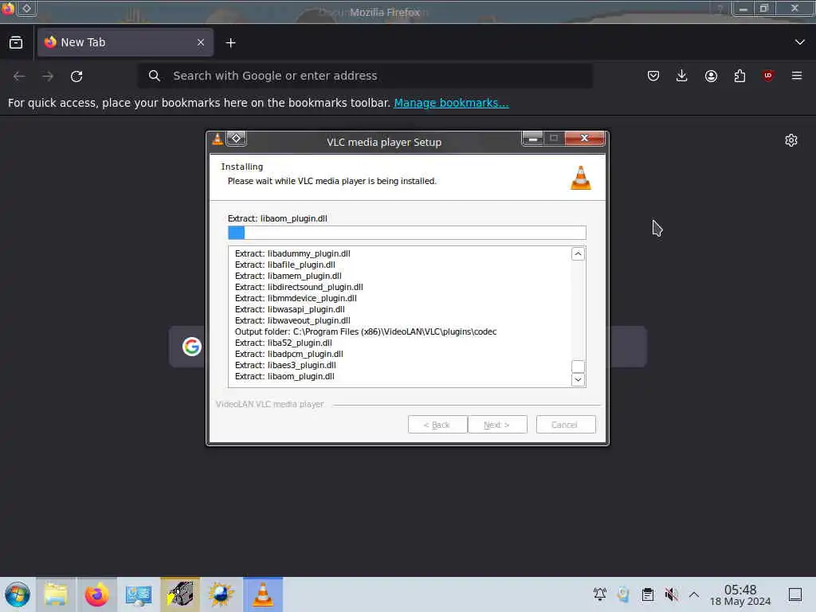Open Save to Pocket icon
The height and width of the screenshot is (612, 816).
[x=653, y=76]
